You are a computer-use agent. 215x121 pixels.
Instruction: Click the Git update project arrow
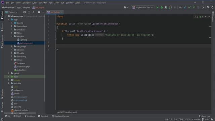pos(185,7)
